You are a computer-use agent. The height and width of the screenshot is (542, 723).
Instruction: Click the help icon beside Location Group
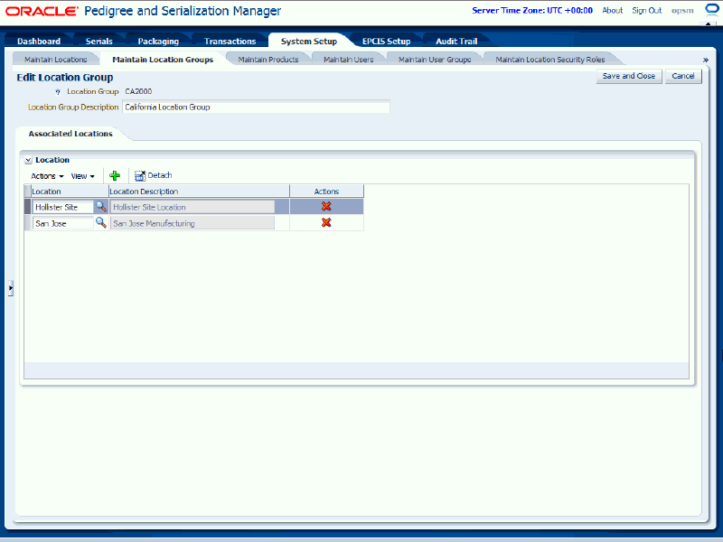tap(58, 92)
